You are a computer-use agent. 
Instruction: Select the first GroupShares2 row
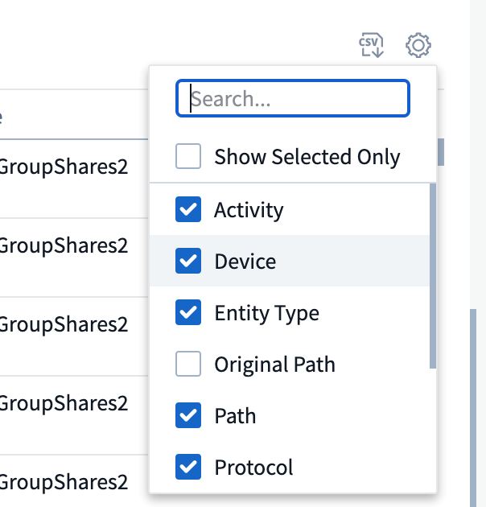(64, 167)
